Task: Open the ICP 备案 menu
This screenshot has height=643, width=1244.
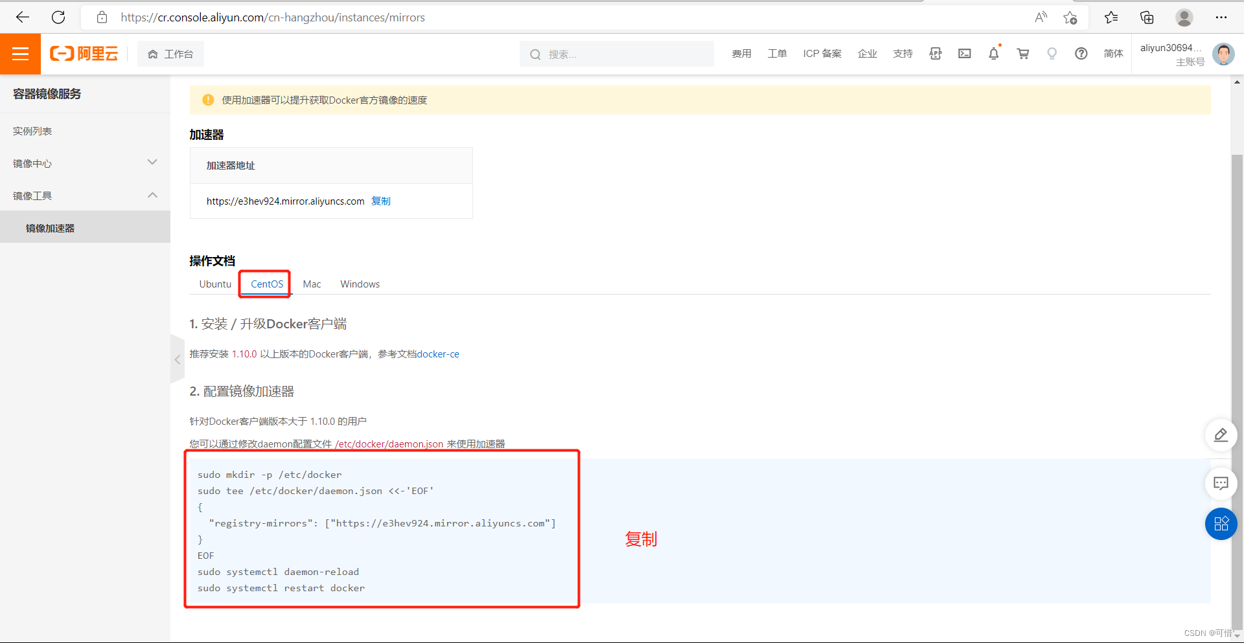Action: click(x=822, y=54)
